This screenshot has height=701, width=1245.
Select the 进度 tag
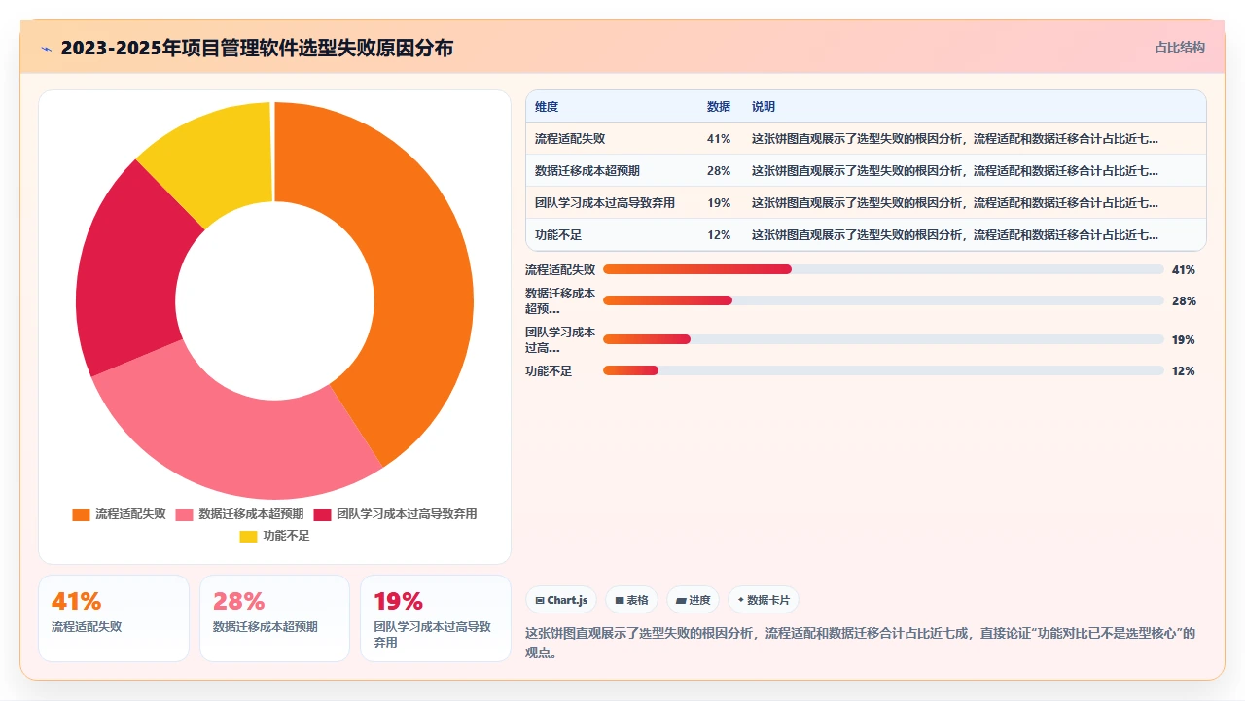[693, 600]
